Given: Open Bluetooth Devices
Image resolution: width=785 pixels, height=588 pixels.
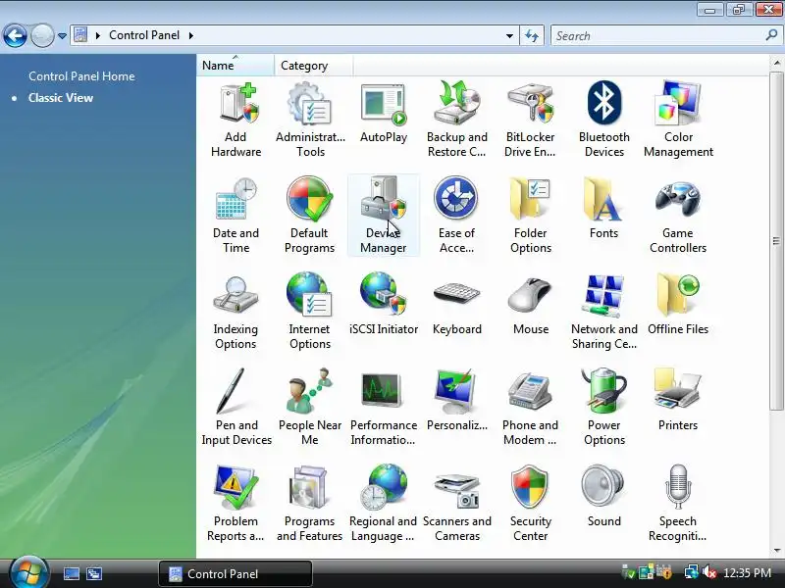Looking at the screenshot, I should click(x=604, y=120).
